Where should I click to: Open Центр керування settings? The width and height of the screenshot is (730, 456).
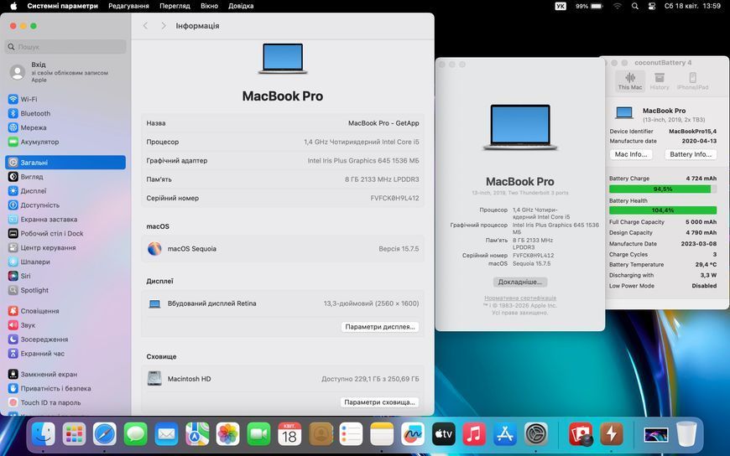[41, 247]
